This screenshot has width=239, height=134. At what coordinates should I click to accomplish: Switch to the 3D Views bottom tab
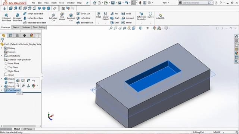click(x=27, y=129)
